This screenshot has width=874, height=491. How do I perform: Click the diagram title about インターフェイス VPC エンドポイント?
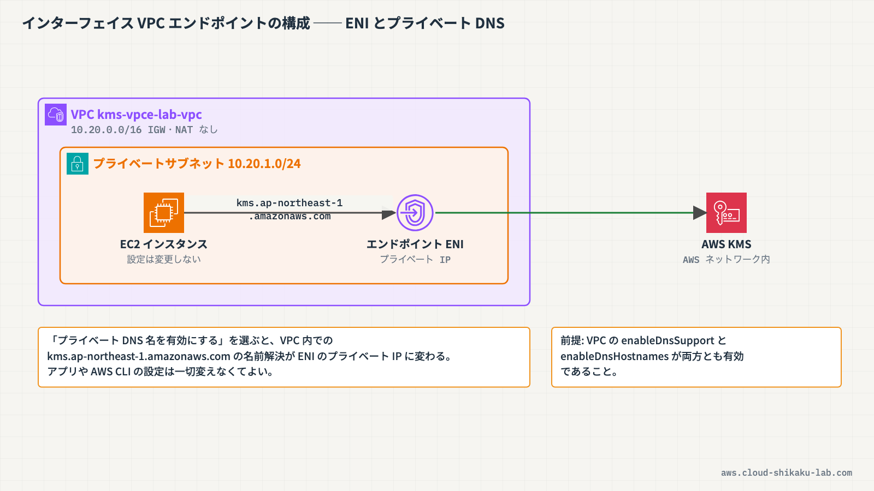coord(263,23)
